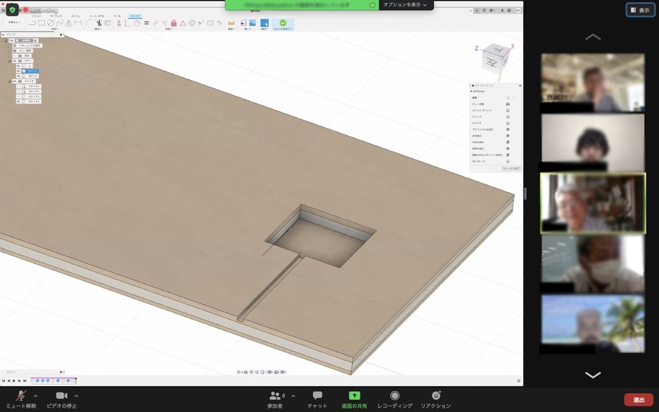Toggle the show profile checkbox
This screenshot has width=659, height=412.
point(508,130)
